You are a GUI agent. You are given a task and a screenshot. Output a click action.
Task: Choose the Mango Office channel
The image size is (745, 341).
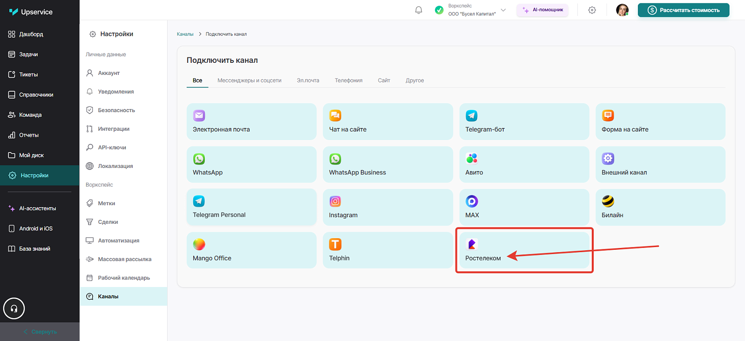[x=251, y=250]
